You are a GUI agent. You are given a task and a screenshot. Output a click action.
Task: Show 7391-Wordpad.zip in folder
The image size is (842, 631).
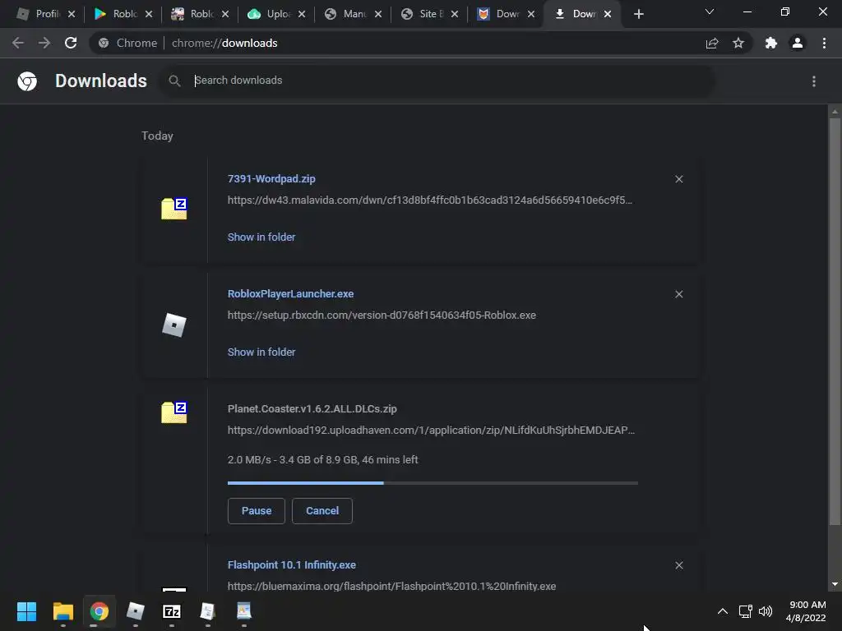pyautogui.click(x=261, y=237)
